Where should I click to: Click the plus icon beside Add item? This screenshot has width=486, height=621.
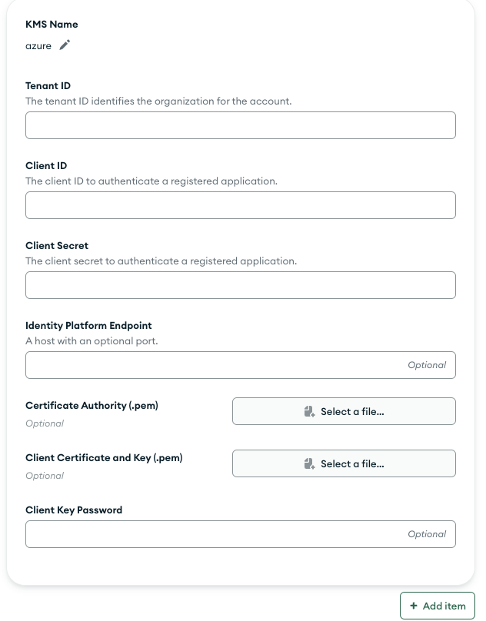tap(414, 606)
